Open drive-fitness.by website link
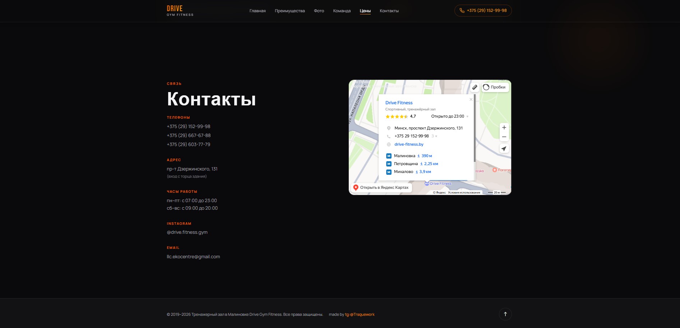 409,145
